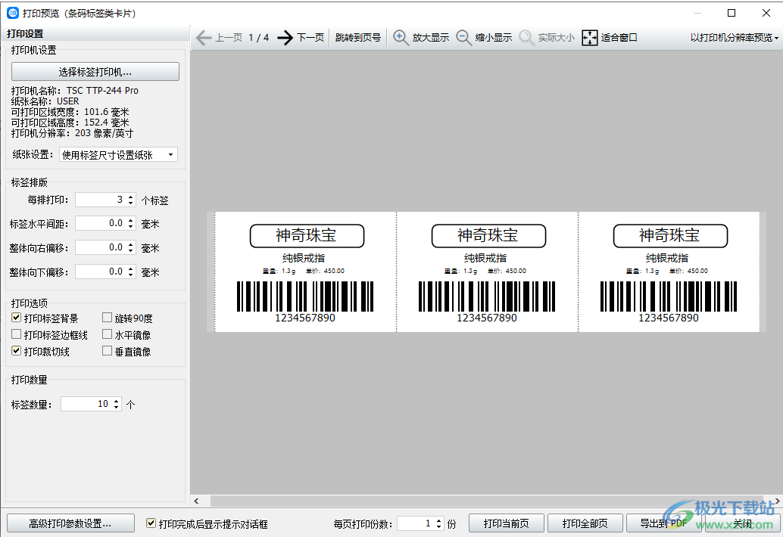Click 可打印区域高度: 152.4 毫米 text
Screen dimensions: 783x537
tap(70, 123)
